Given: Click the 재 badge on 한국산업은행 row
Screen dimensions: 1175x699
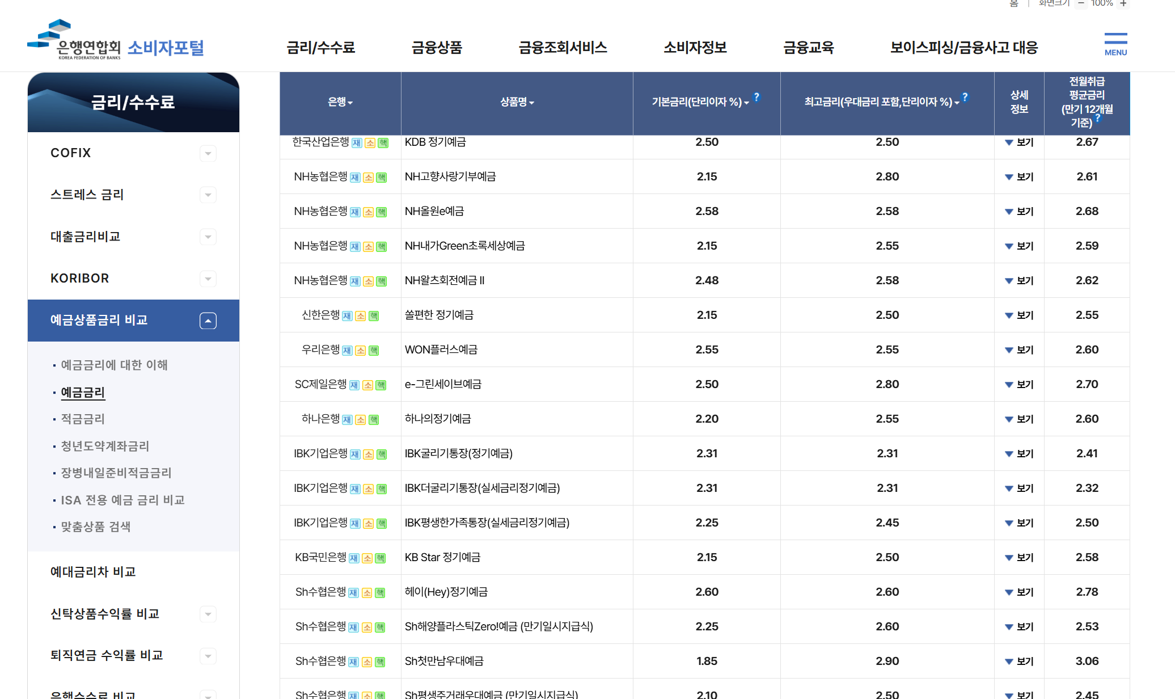Looking at the screenshot, I should [x=357, y=143].
